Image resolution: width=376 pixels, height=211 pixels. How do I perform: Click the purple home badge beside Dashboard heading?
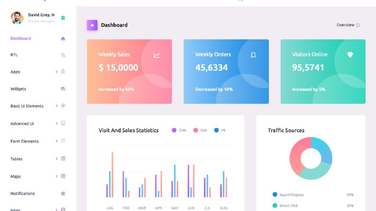(x=92, y=25)
